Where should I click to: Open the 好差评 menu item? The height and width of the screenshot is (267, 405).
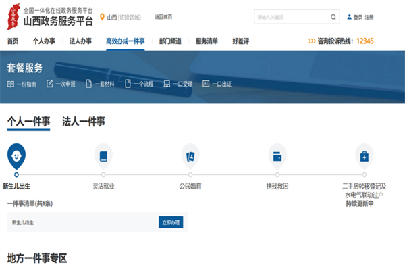click(x=241, y=41)
